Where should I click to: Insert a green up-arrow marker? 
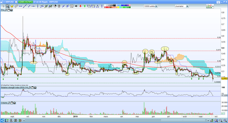click(x=84, y=6)
